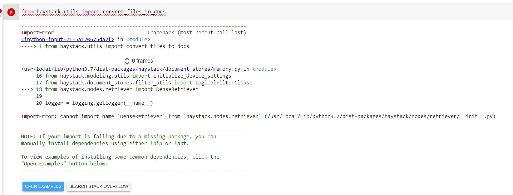513x195 pixels.
Task: Click the arrow line "1 from haystack.utils import"
Action: tap(105, 46)
